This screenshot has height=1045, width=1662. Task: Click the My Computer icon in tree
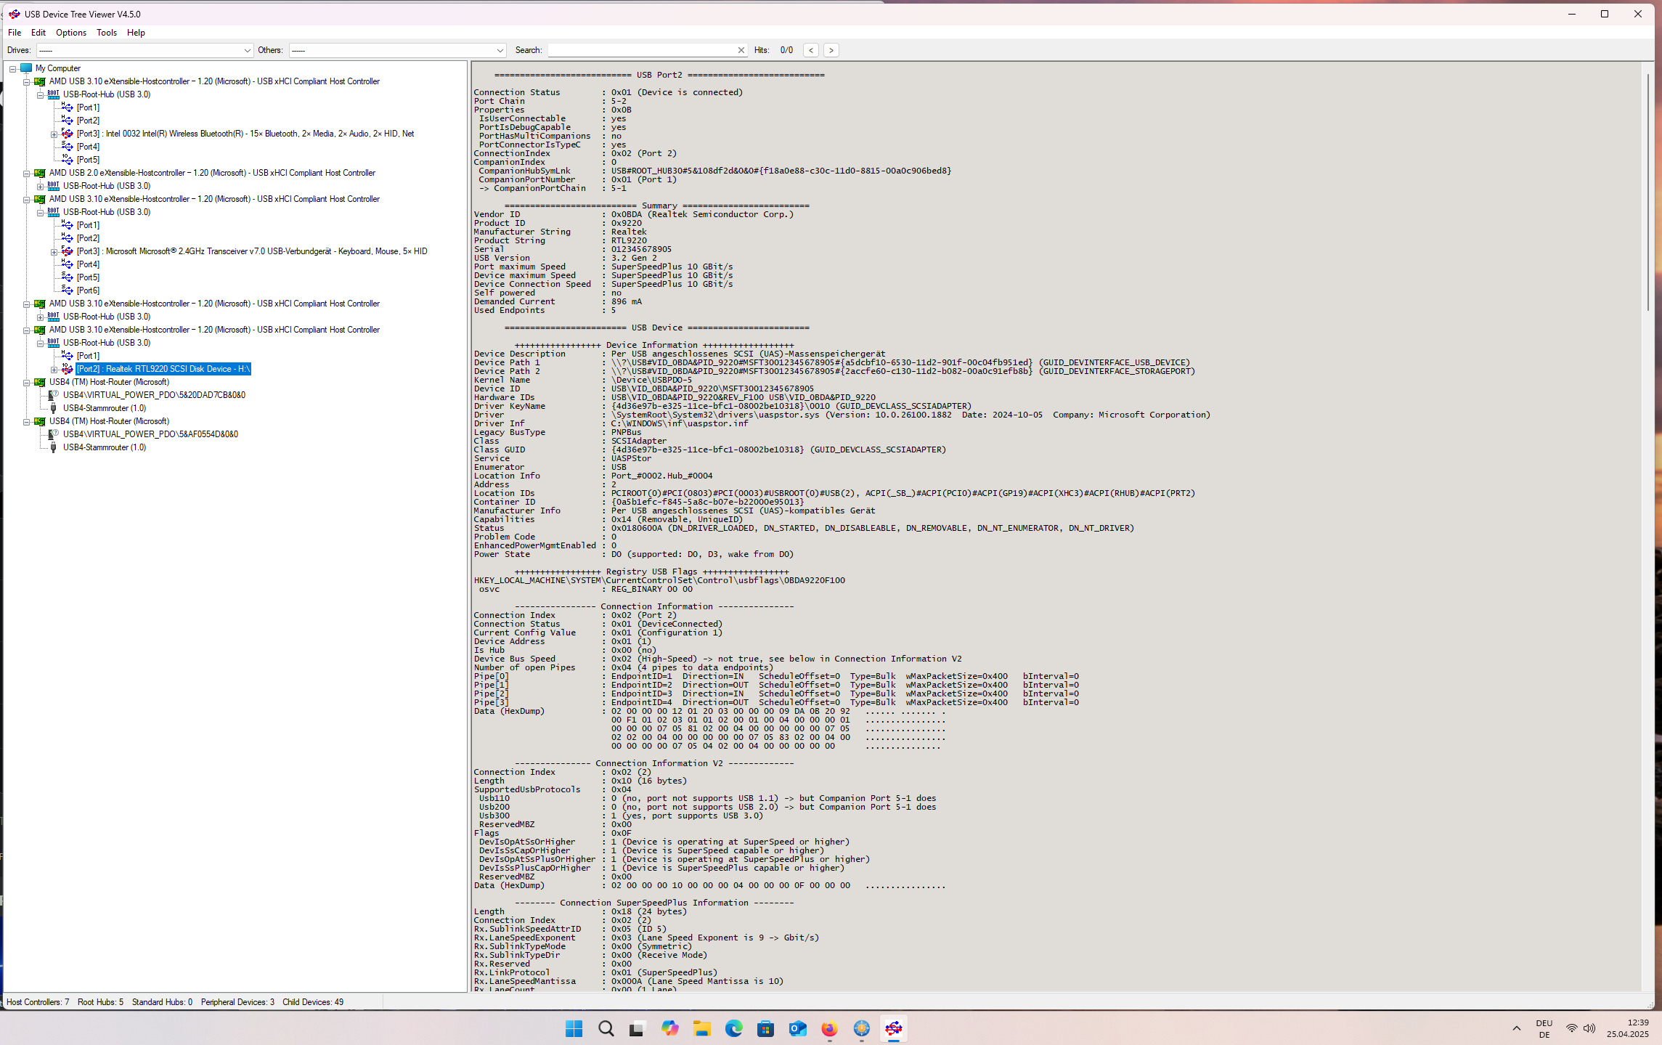coord(26,68)
